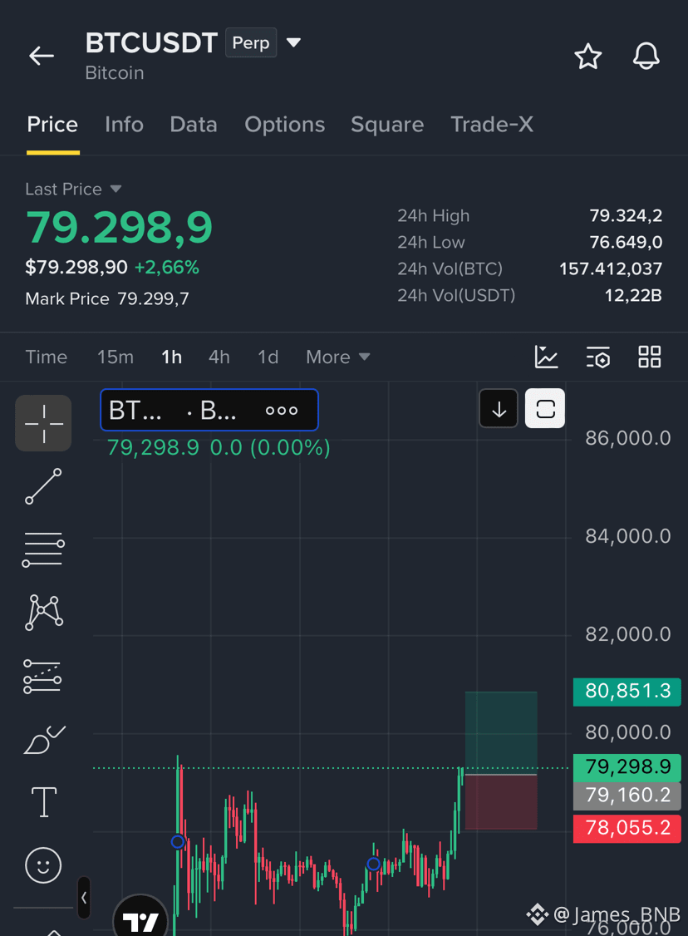The width and height of the screenshot is (688, 936).
Task: Open the Options tab
Action: tap(285, 124)
